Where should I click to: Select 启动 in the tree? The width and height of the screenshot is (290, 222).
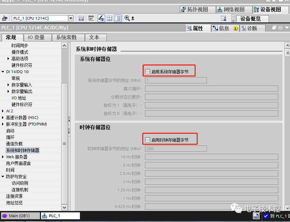click(10, 131)
